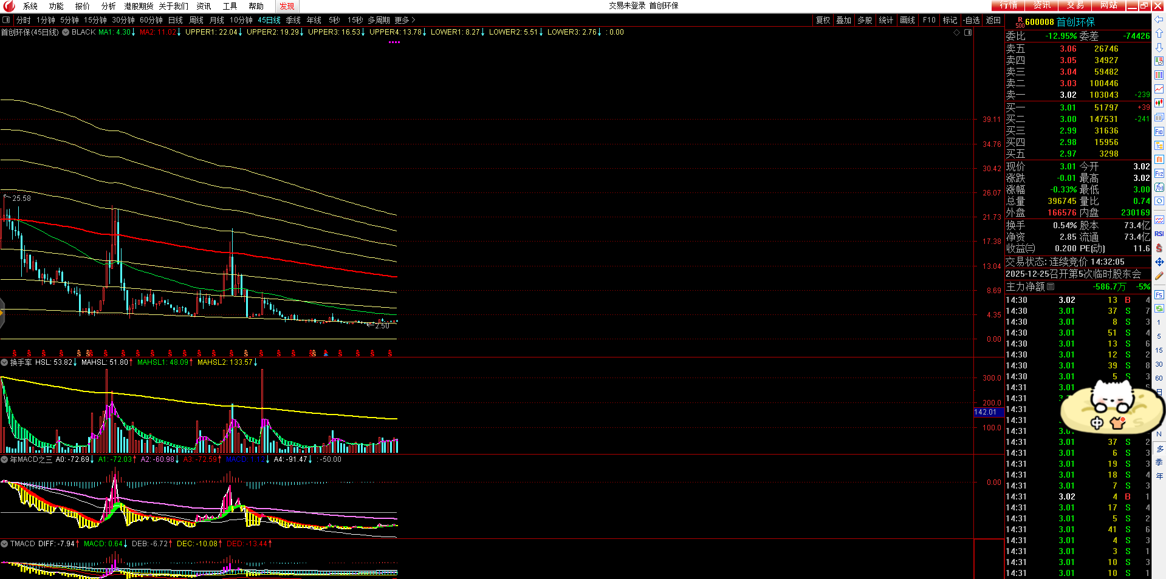1166x579 pixels.
Task: Select the pencil drawing tool icon
Action: (x=1159, y=276)
